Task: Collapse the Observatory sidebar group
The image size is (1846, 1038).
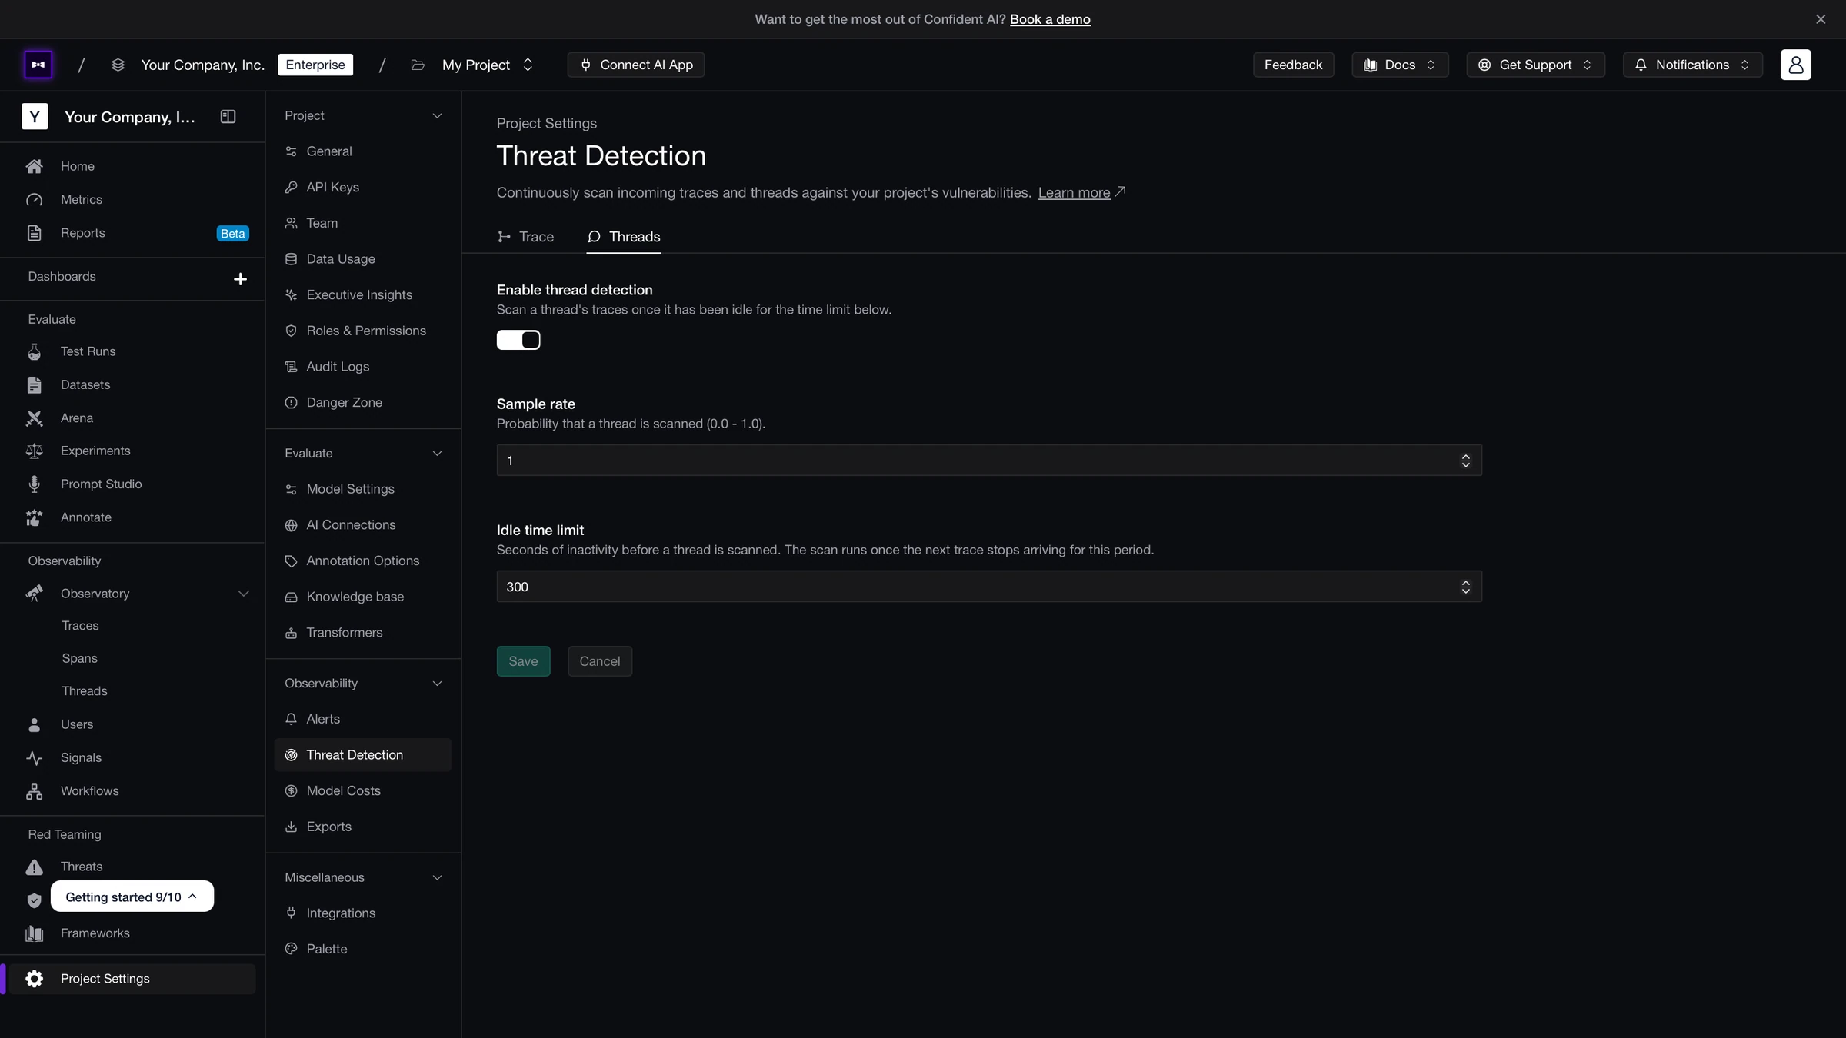Action: coord(243,594)
